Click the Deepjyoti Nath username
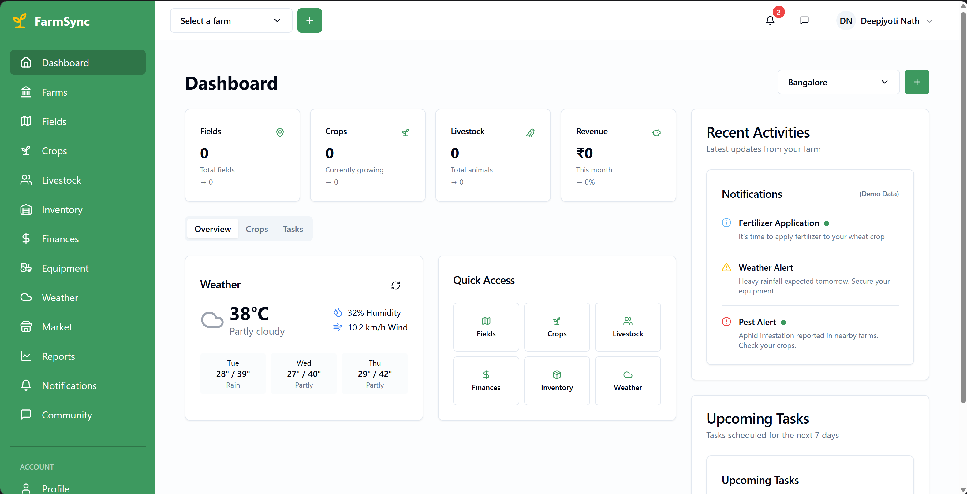 [x=890, y=21]
